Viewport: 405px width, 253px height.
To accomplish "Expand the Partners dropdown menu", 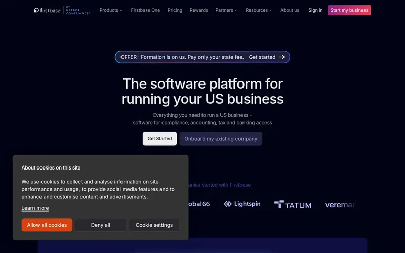I will click(226, 10).
